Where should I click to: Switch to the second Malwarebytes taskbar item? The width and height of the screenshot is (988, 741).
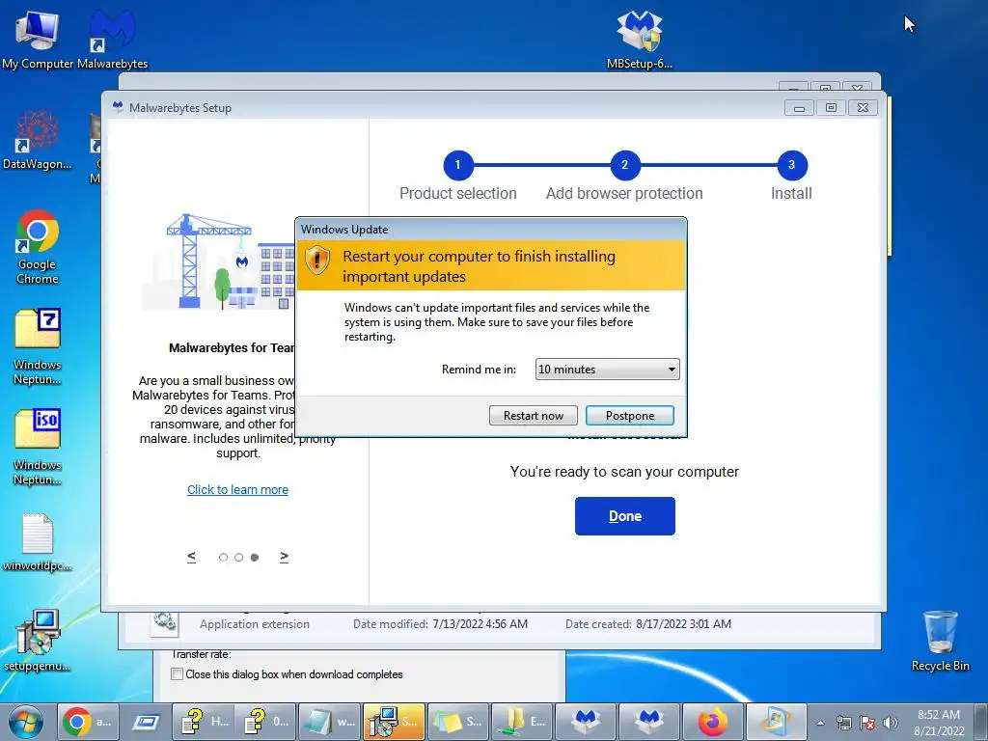click(649, 722)
